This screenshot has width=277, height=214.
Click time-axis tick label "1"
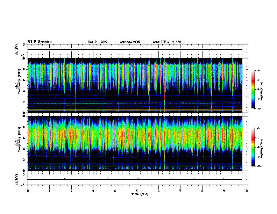click(x=49, y=191)
